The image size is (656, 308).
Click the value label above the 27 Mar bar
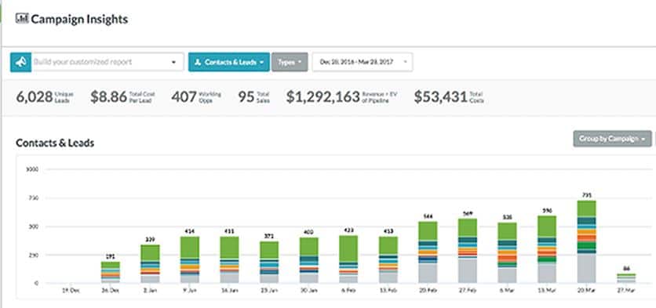click(x=626, y=268)
